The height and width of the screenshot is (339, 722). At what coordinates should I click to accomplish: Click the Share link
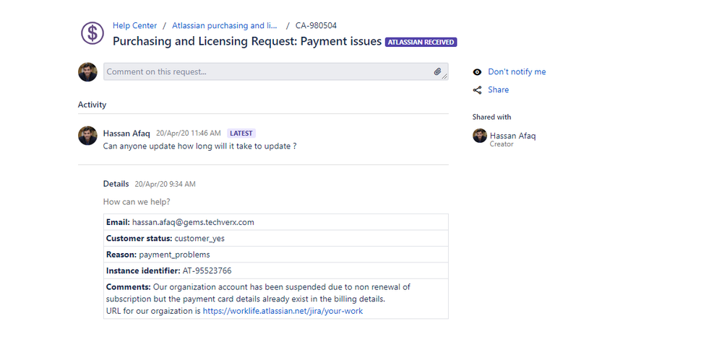tap(498, 89)
